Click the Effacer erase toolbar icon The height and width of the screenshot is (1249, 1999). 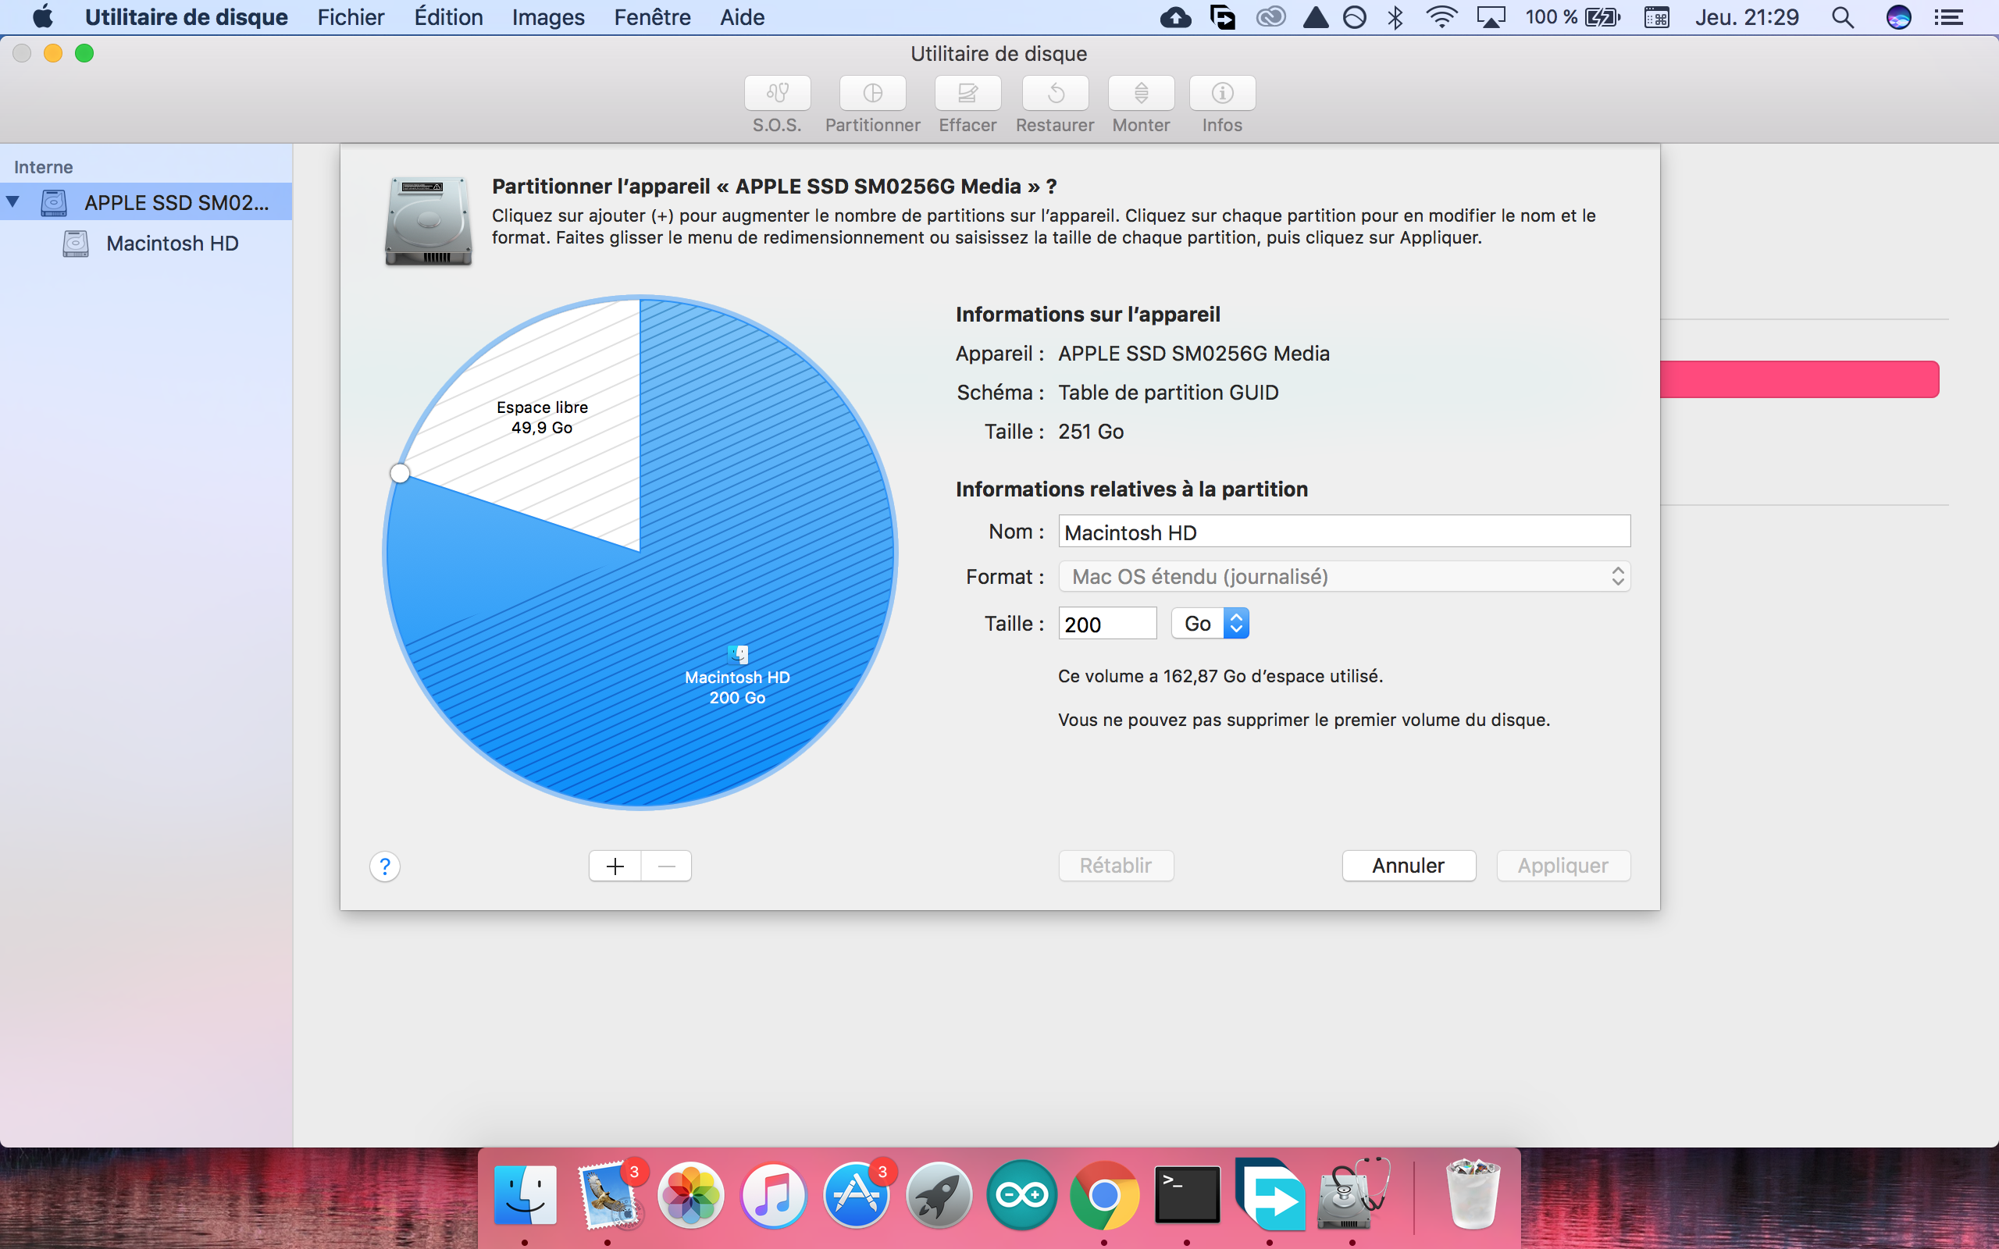point(967,94)
